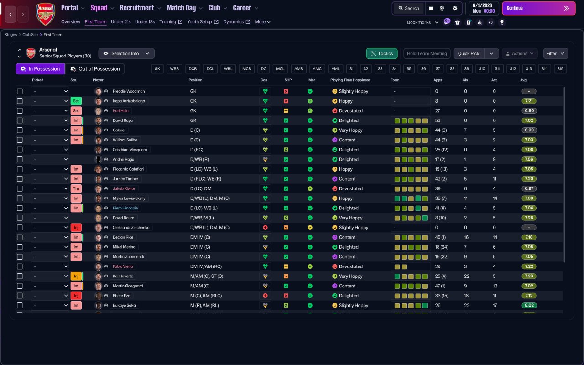Click Jakub Kiwior's Trn status badge
The height and width of the screenshot is (365, 584).
[76, 188]
